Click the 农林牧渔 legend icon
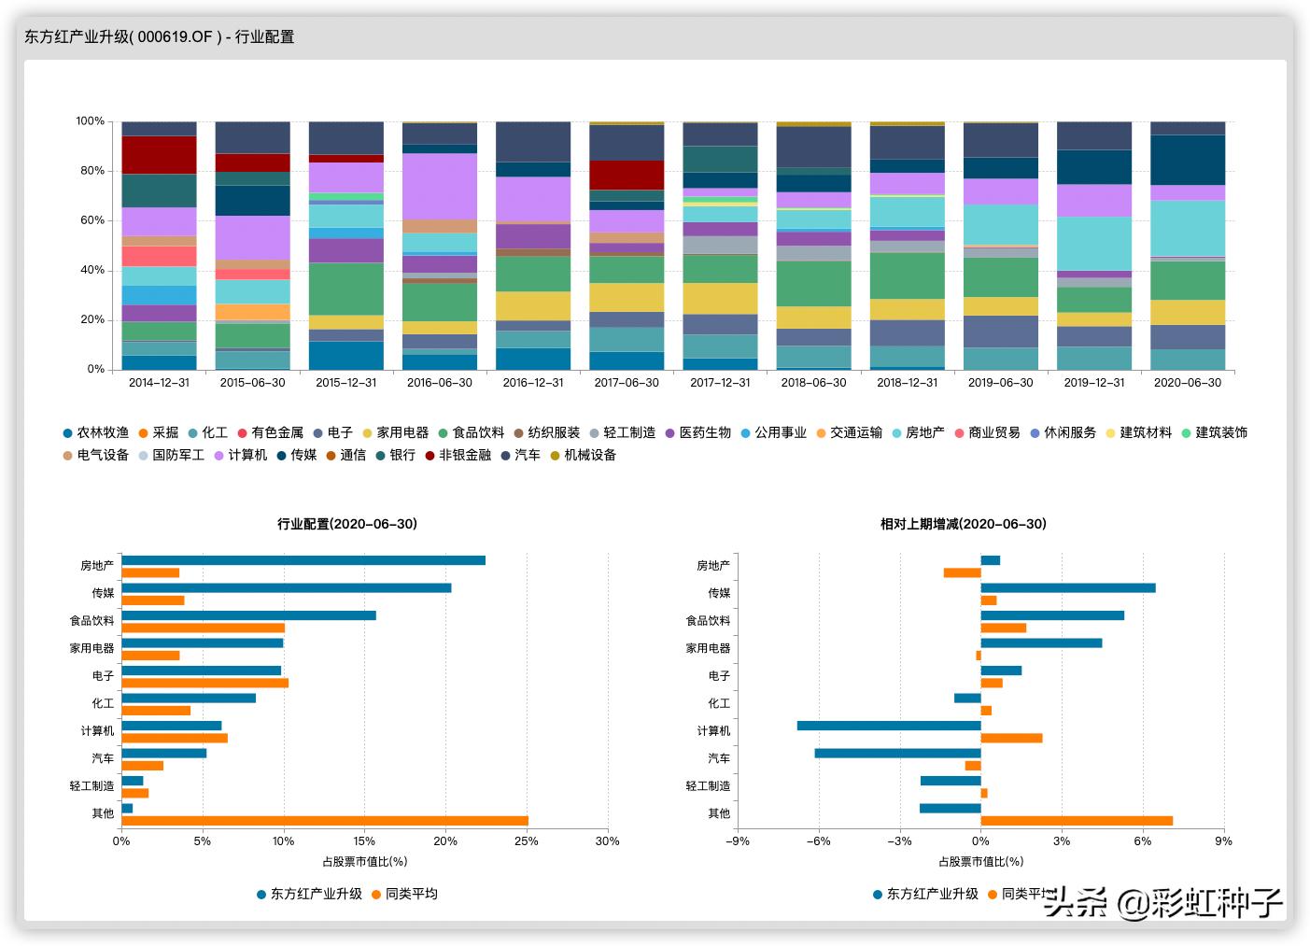The image size is (1310, 946). click(x=65, y=432)
